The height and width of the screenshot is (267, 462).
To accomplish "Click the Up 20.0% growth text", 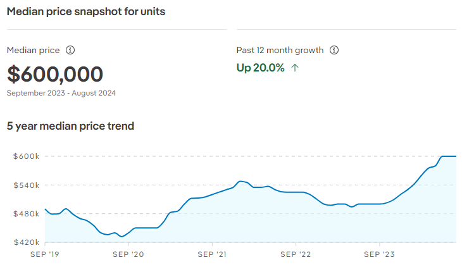I will (261, 68).
